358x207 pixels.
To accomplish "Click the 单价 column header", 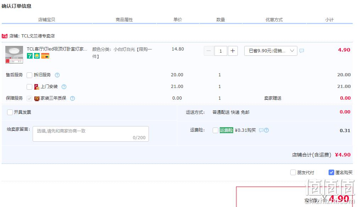I will (x=178, y=19).
